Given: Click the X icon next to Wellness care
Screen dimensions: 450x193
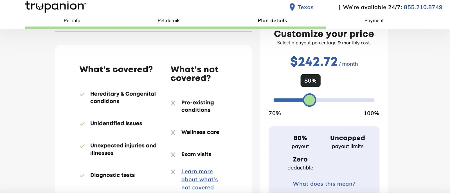Looking at the screenshot, I should [x=173, y=133].
